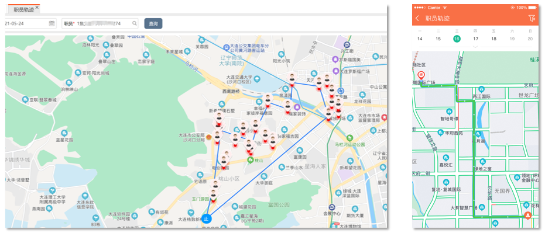The height and width of the screenshot is (233, 545).
Task: Click the 华府西苑 icon on mobile map
Action: (x=441, y=133)
